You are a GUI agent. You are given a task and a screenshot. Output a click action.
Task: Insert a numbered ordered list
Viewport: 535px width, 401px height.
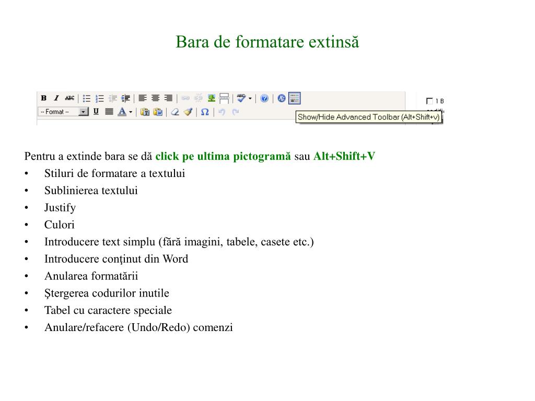(x=100, y=99)
